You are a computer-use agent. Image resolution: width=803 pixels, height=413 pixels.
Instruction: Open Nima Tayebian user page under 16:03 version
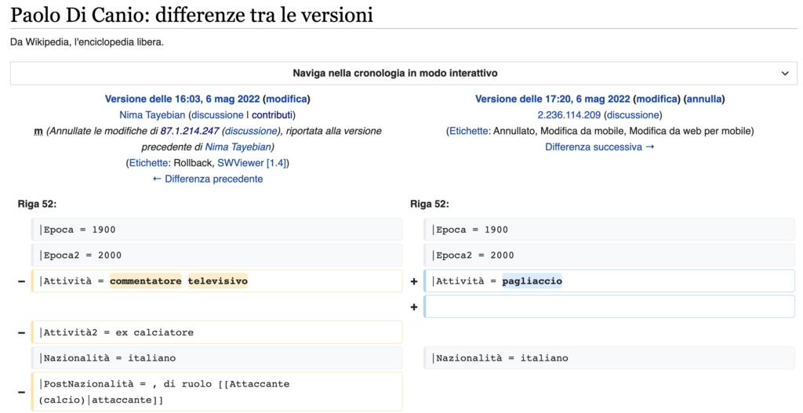tap(152, 115)
